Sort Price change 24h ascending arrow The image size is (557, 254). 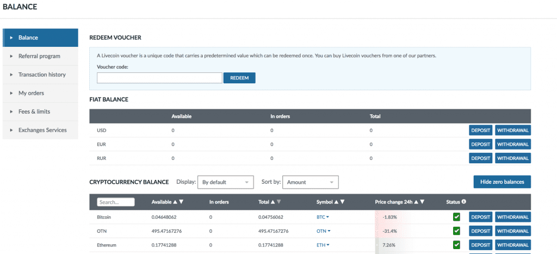coord(416,202)
